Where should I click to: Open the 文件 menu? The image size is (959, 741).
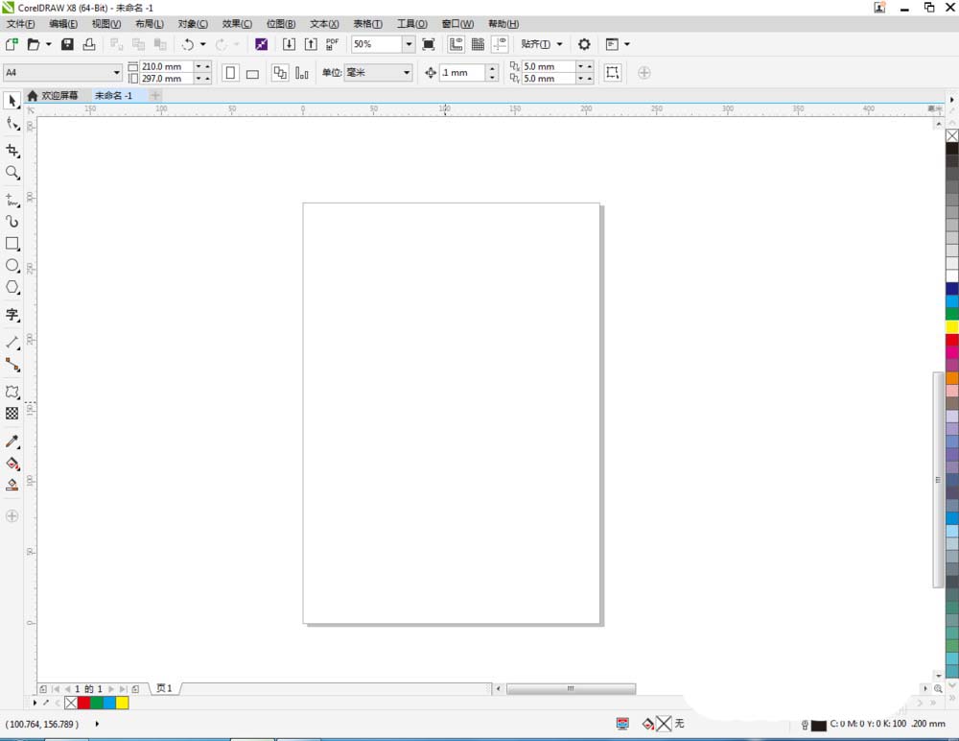(21, 23)
